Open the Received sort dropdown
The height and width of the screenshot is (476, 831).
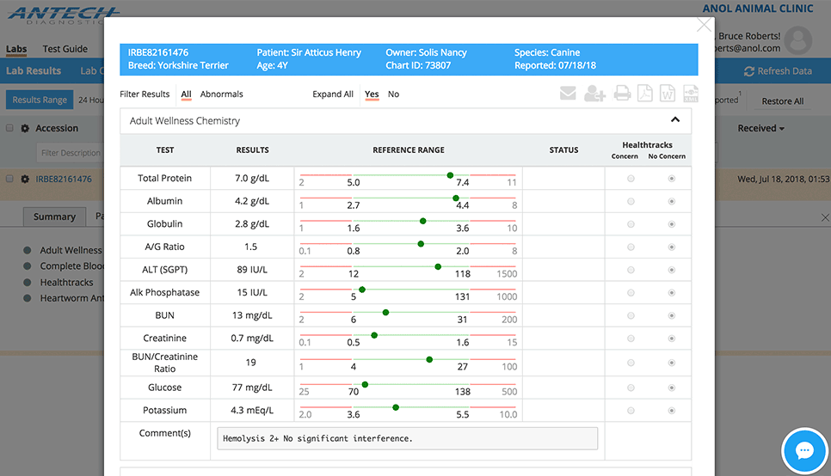coord(761,128)
